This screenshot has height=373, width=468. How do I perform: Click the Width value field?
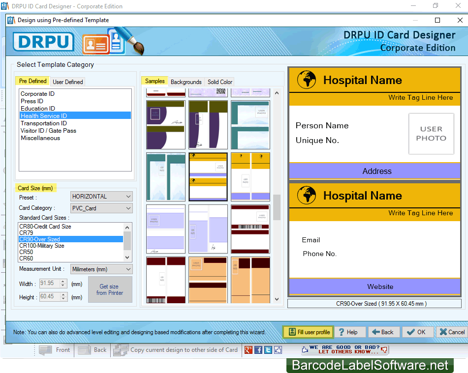(x=50, y=283)
